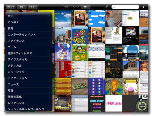The height and width of the screenshot is (116, 152).
Task: Pick ニュース category
Action: click(x=29, y=84)
